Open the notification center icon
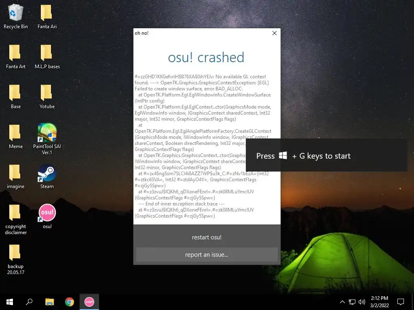The height and width of the screenshot is (310, 414). pyautogui.click(x=401, y=302)
